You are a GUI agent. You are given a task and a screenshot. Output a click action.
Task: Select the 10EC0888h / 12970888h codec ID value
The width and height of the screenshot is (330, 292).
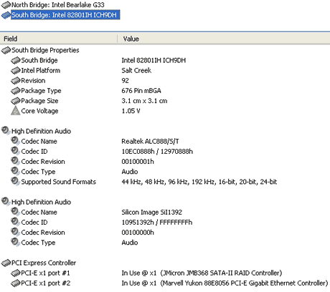[157, 152]
